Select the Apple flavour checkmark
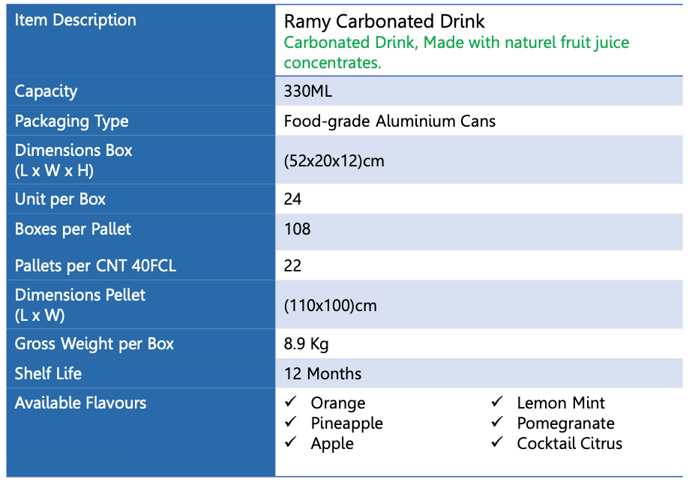Screen dimensions: 692x482 pyautogui.click(x=291, y=443)
